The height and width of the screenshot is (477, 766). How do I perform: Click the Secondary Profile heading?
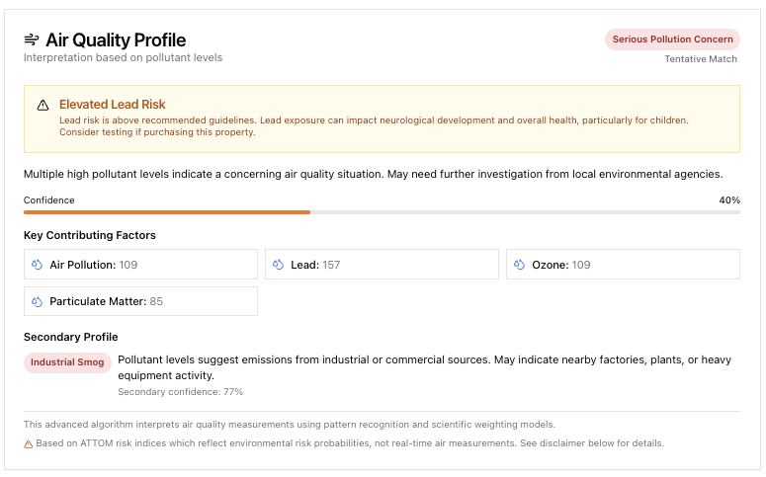tap(71, 337)
